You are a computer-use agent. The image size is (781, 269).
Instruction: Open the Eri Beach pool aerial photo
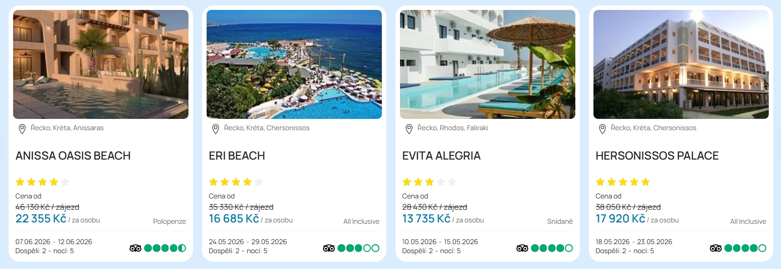pyautogui.click(x=294, y=64)
